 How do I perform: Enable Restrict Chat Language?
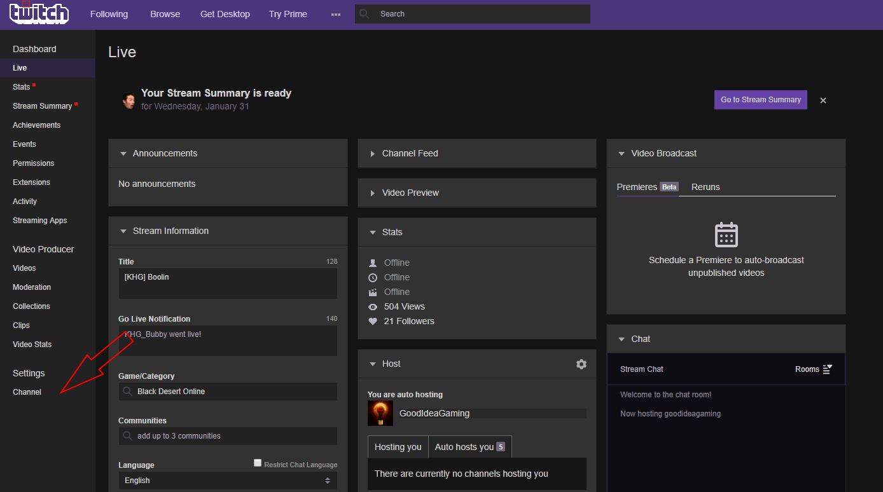[257, 461]
